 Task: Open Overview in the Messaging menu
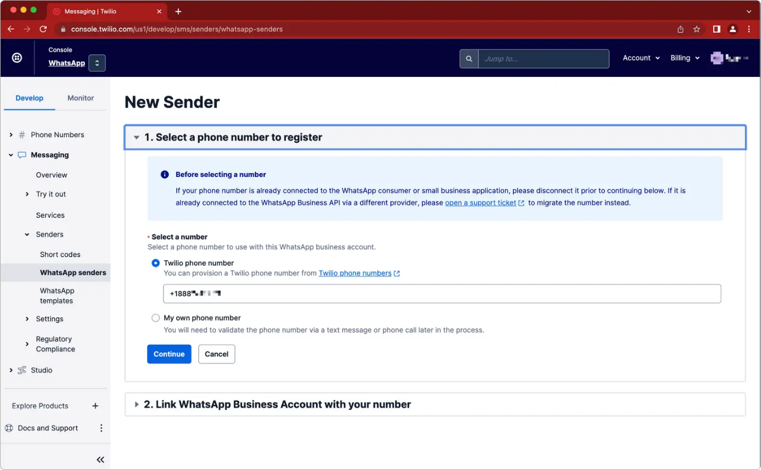click(x=51, y=175)
